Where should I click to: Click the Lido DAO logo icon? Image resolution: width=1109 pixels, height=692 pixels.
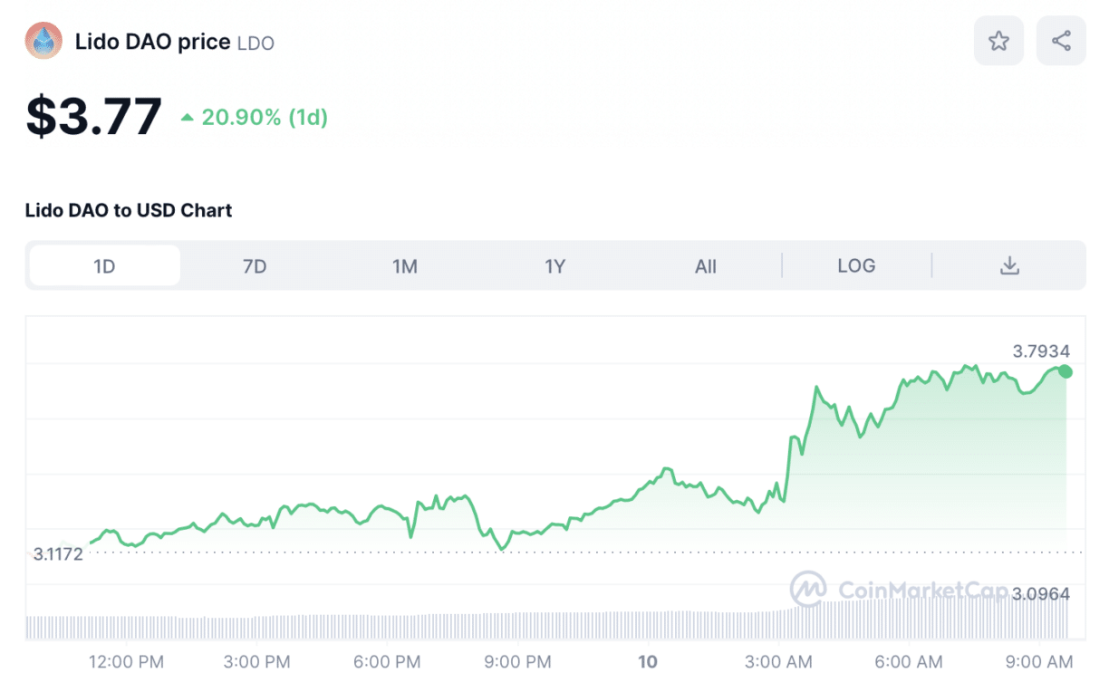(x=43, y=41)
